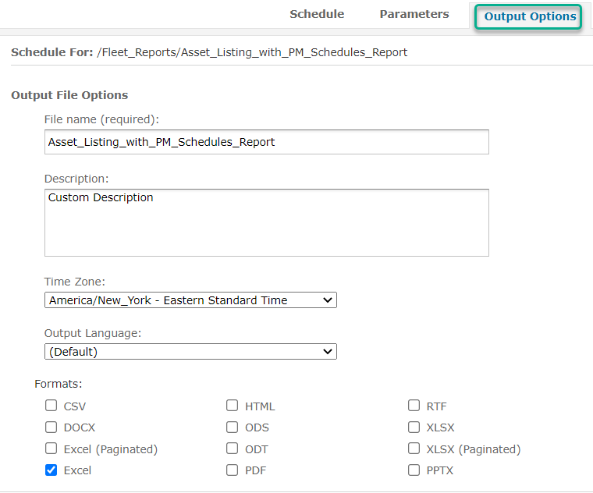Tick the Excel (Paginated) checkbox
593x493 pixels.
(x=51, y=449)
